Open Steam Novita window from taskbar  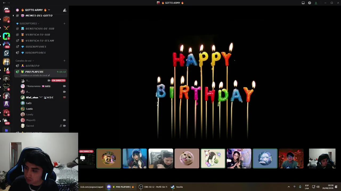point(177,187)
